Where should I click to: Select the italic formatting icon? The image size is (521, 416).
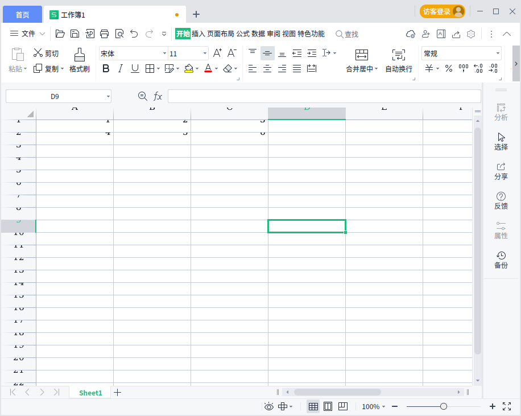[120, 68]
